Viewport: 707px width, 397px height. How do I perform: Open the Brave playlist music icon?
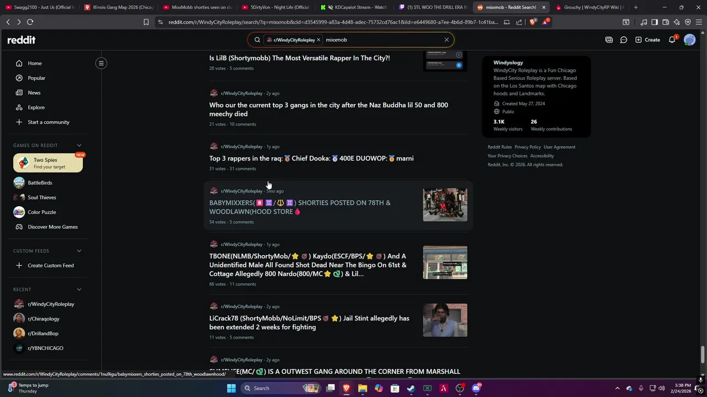coord(643,22)
